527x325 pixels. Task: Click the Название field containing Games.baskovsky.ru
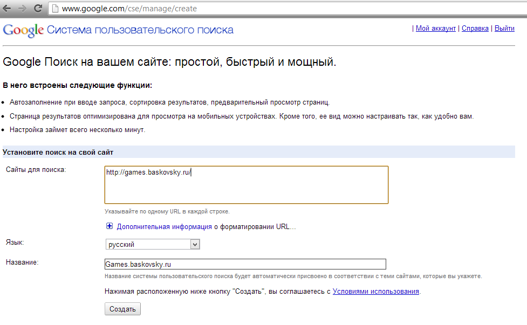pos(245,264)
